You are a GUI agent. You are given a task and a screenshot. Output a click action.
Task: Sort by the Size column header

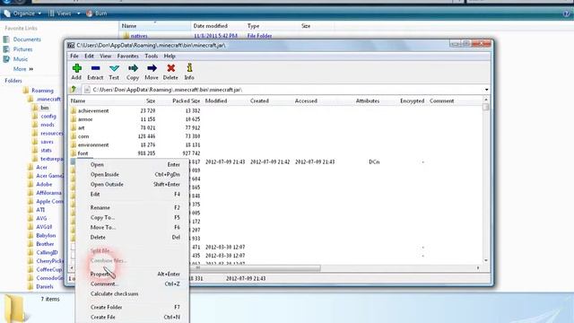pyautogui.click(x=151, y=100)
